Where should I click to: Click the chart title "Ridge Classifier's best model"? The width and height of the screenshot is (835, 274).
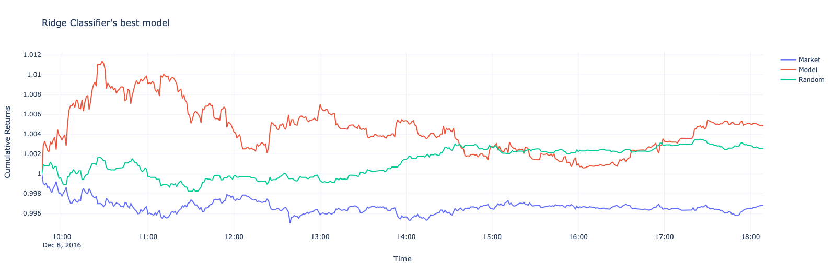[106, 23]
